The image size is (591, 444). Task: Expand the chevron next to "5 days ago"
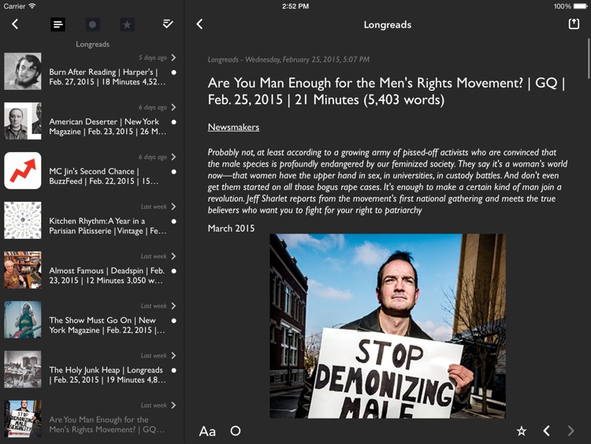[173, 58]
